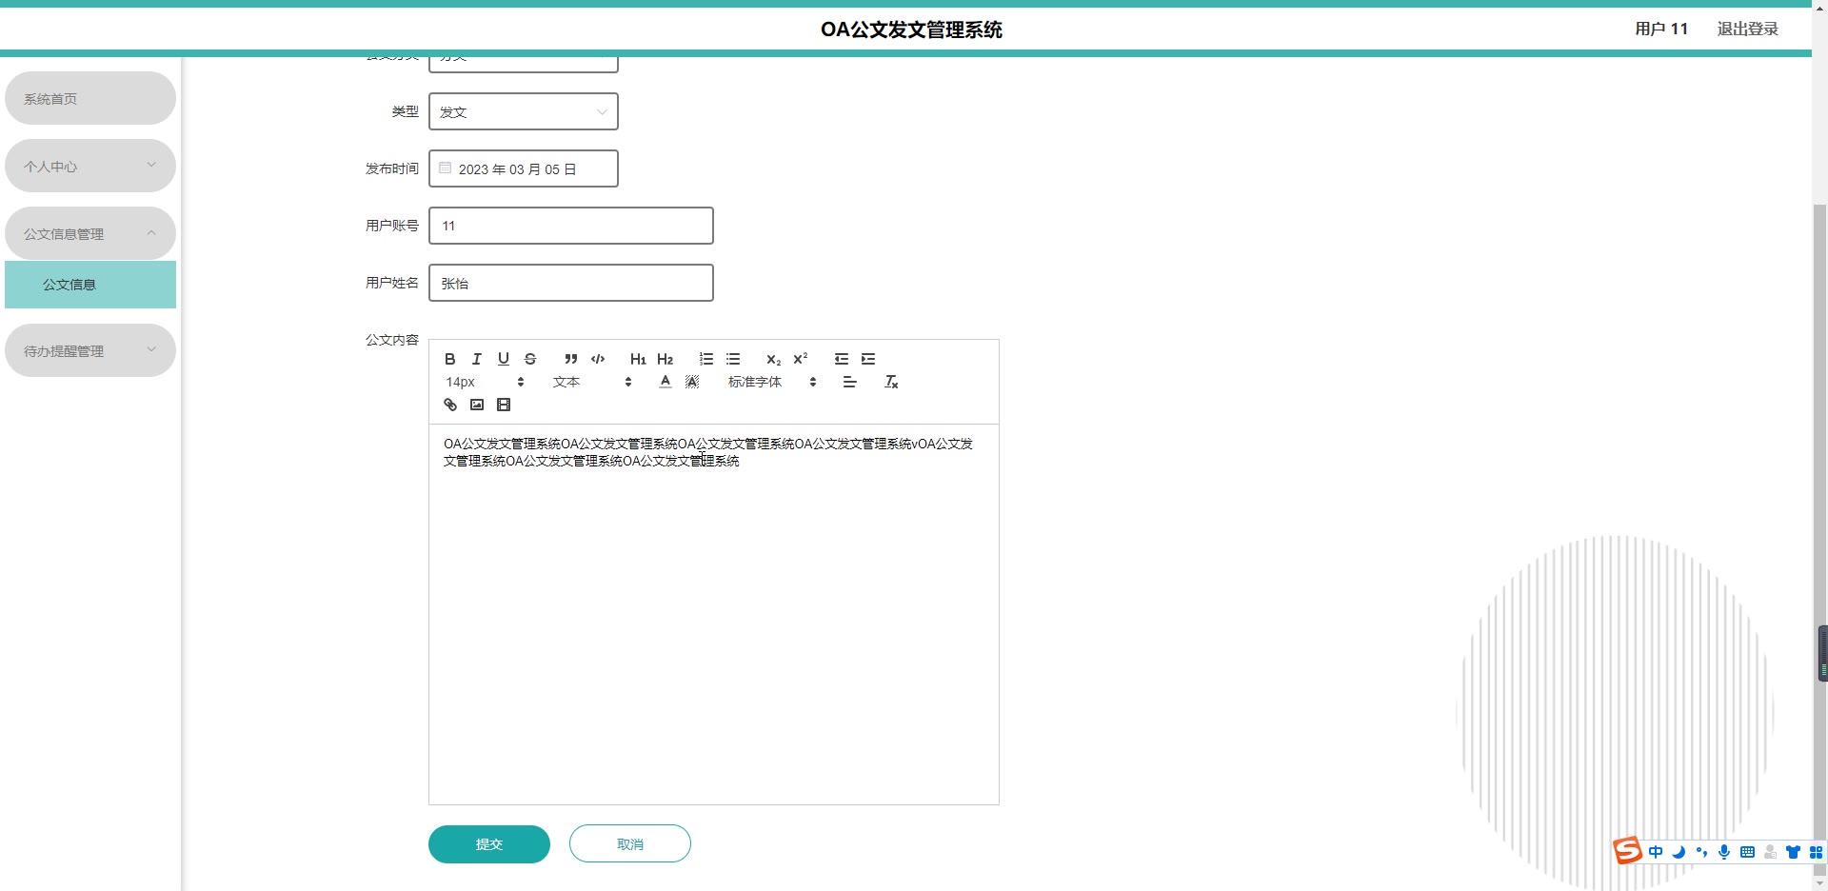Open the IME skin shirt icon
1828x891 pixels.
pyautogui.click(x=1793, y=852)
